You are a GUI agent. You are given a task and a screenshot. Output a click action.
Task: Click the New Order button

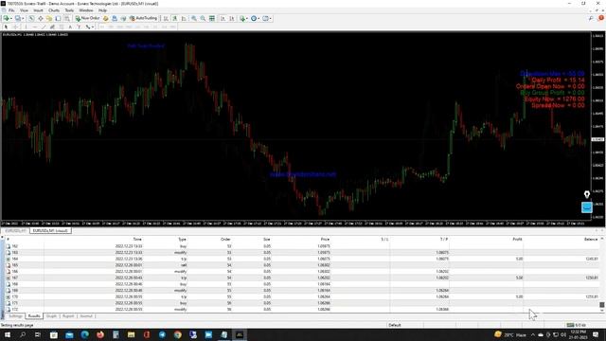point(88,18)
